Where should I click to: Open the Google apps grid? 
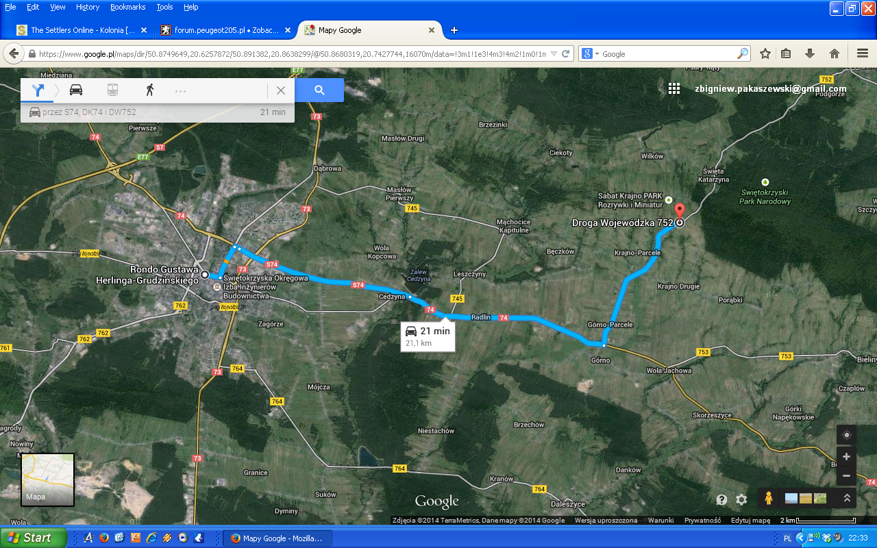pyautogui.click(x=674, y=88)
